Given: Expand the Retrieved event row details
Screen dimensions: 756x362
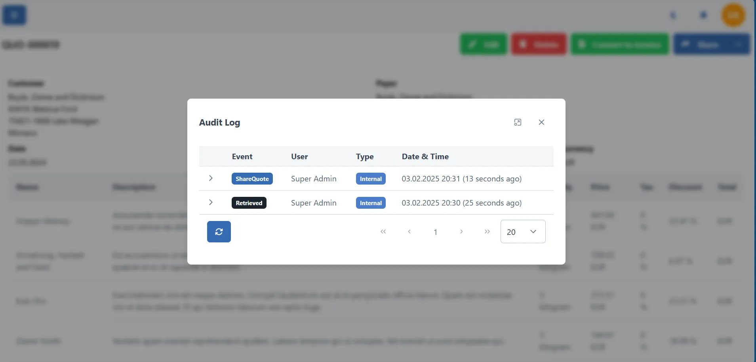Looking at the screenshot, I should (210, 202).
